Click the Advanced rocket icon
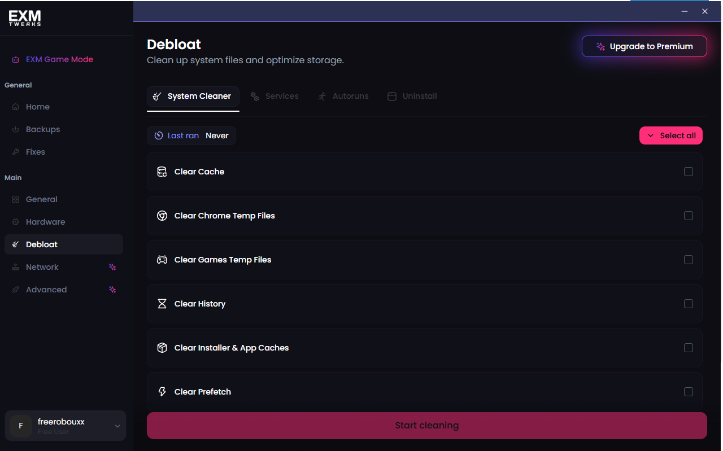This screenshot has width=723, height=451. tap(15, 290)
